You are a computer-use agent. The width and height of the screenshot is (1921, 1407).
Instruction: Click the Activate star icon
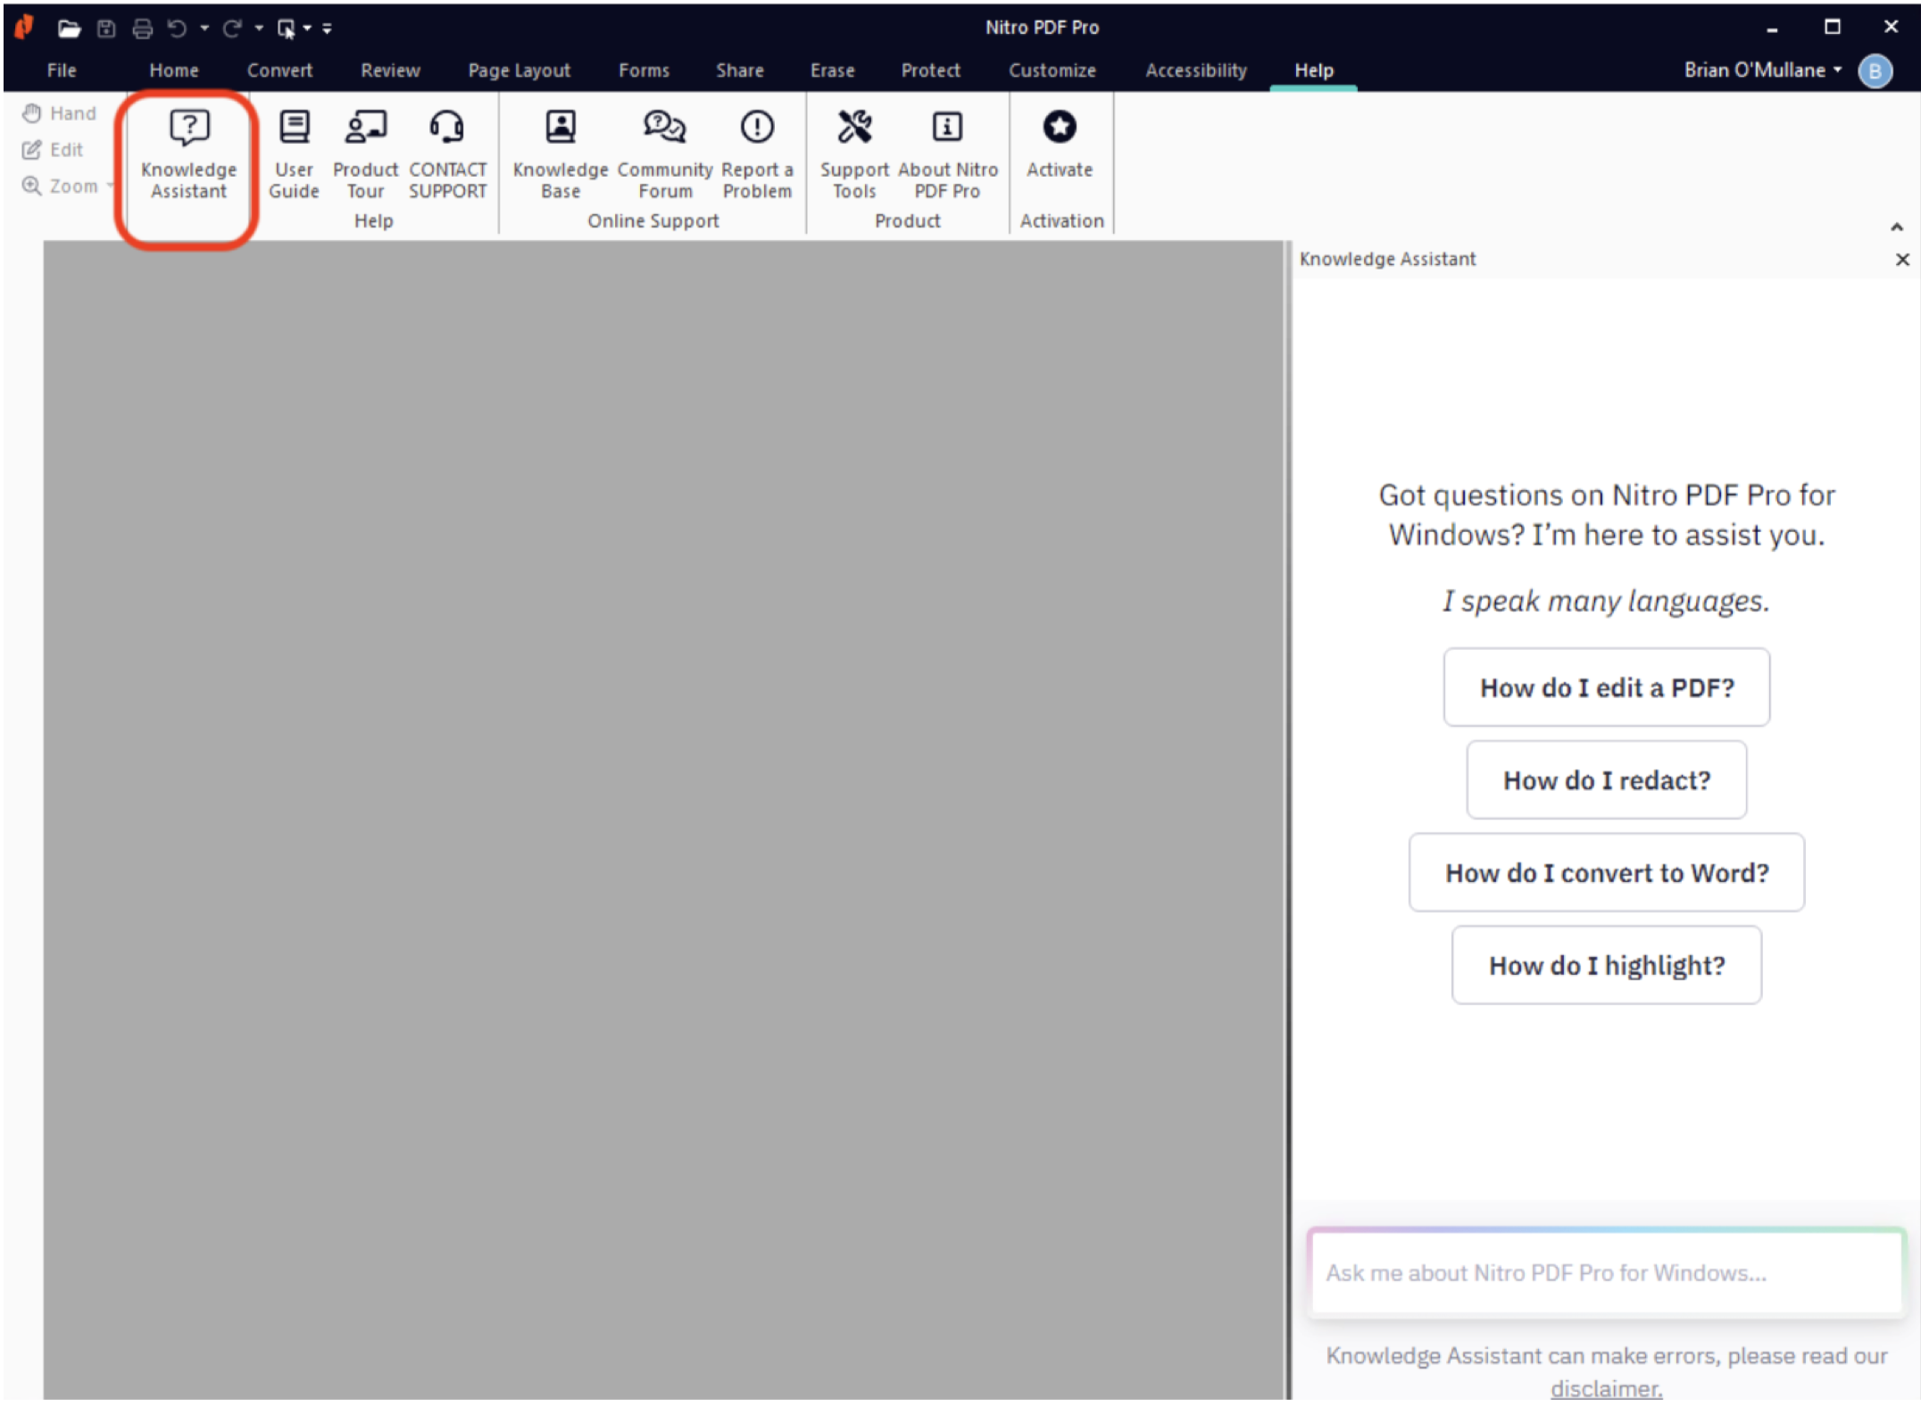click(1060, 127)
